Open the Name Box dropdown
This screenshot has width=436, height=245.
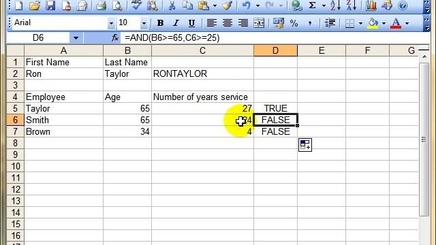coord(76,38)
